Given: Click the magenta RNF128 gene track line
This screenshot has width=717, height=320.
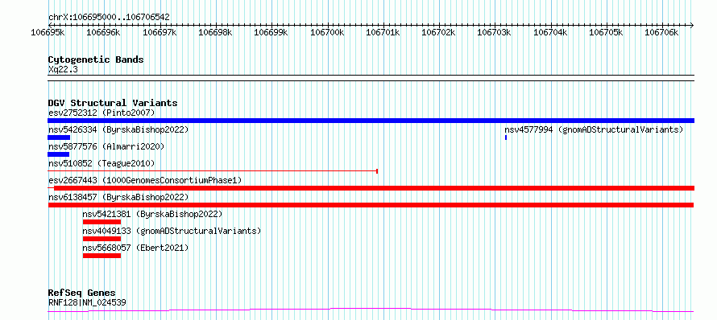Looking at the screenshot, I should point(371,310).
